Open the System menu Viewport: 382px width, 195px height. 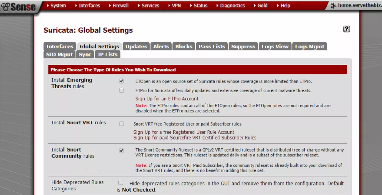(56, 6)
